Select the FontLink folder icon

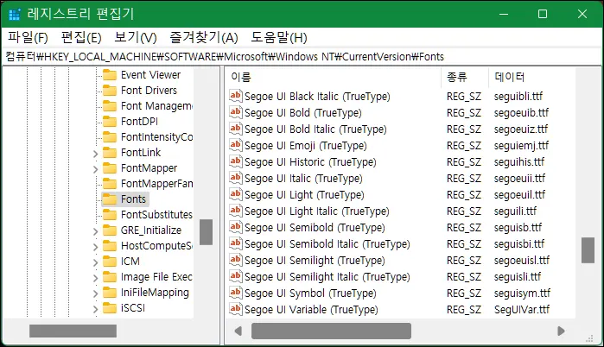tap(110, 153)
